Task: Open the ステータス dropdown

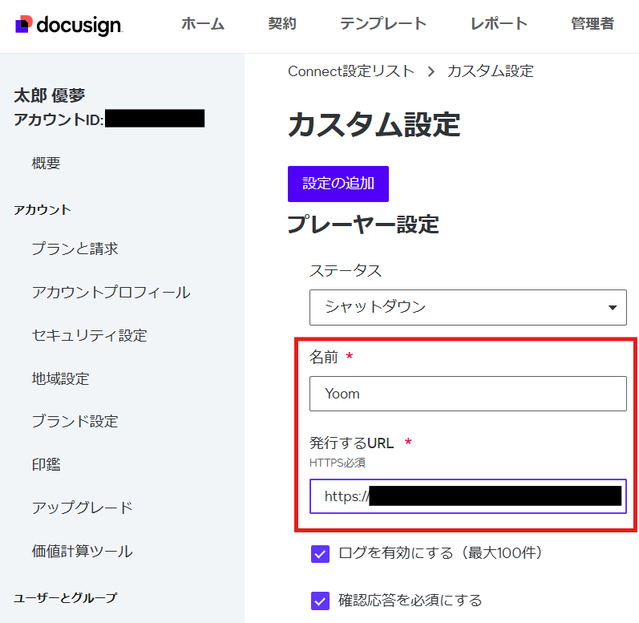Action: coord(468,307)
